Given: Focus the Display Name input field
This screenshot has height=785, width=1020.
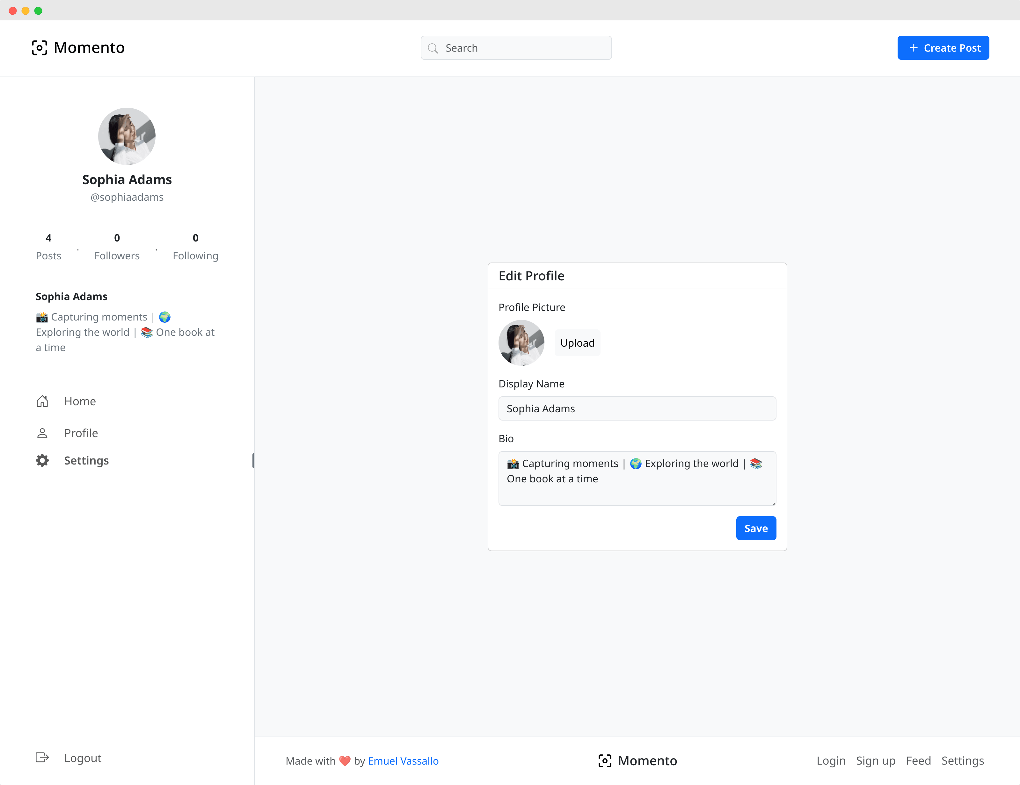Looking at the screenshot, I should point(637,408).
